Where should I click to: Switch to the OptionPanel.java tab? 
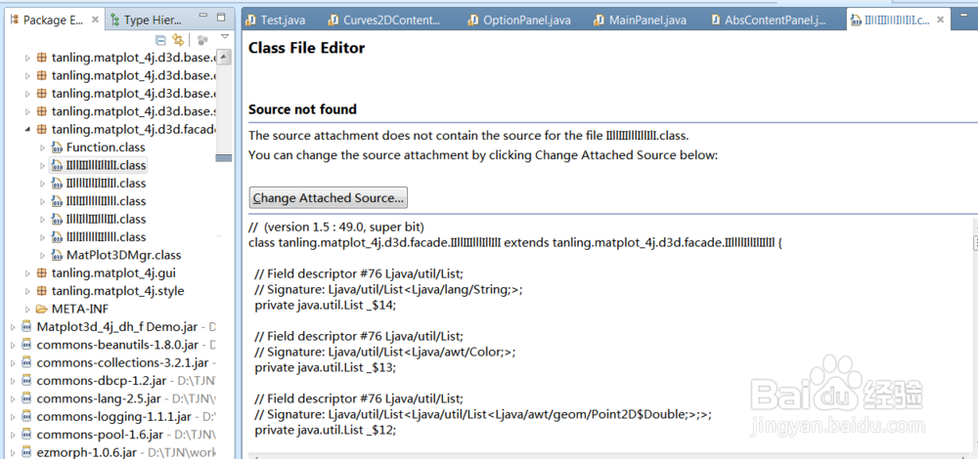519,20
